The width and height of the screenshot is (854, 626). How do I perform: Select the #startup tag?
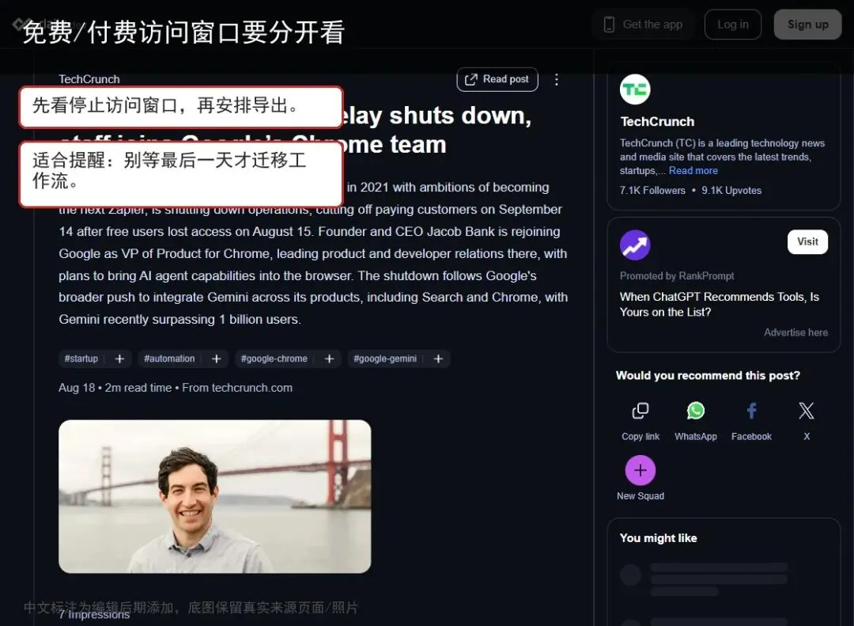81,359
